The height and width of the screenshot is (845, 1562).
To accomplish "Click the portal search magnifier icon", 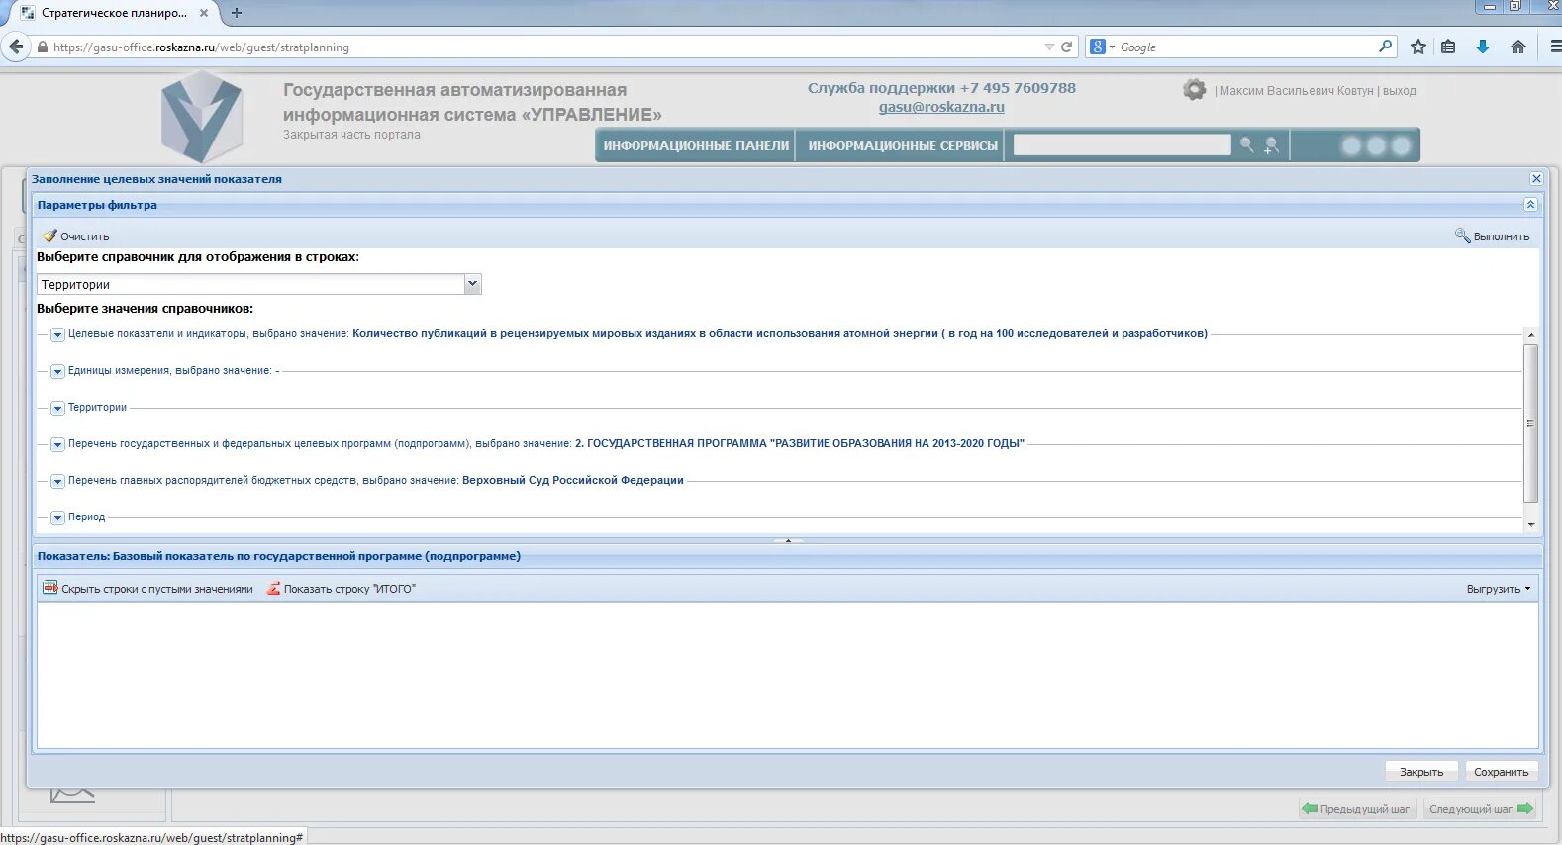I will pos(1247,145).
